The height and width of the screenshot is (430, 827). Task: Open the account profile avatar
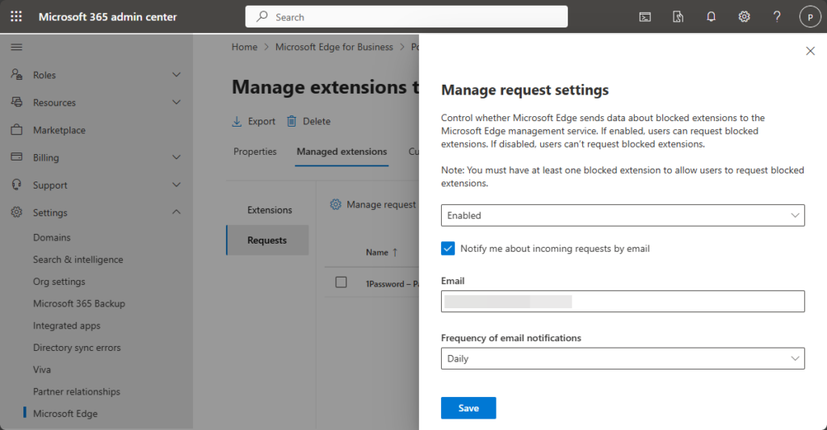(808, 17)
